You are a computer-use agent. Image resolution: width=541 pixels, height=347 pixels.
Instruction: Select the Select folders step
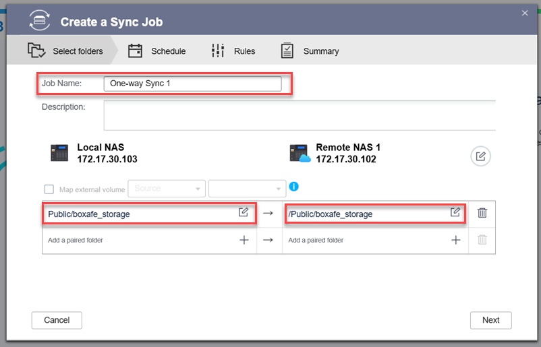pos(65,51)
